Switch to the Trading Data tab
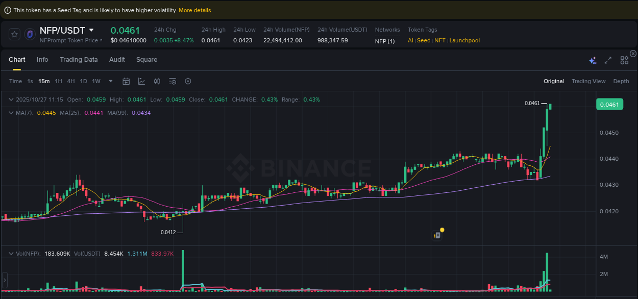638x299 pixels. pyautogui.click(x=79, y=60)
